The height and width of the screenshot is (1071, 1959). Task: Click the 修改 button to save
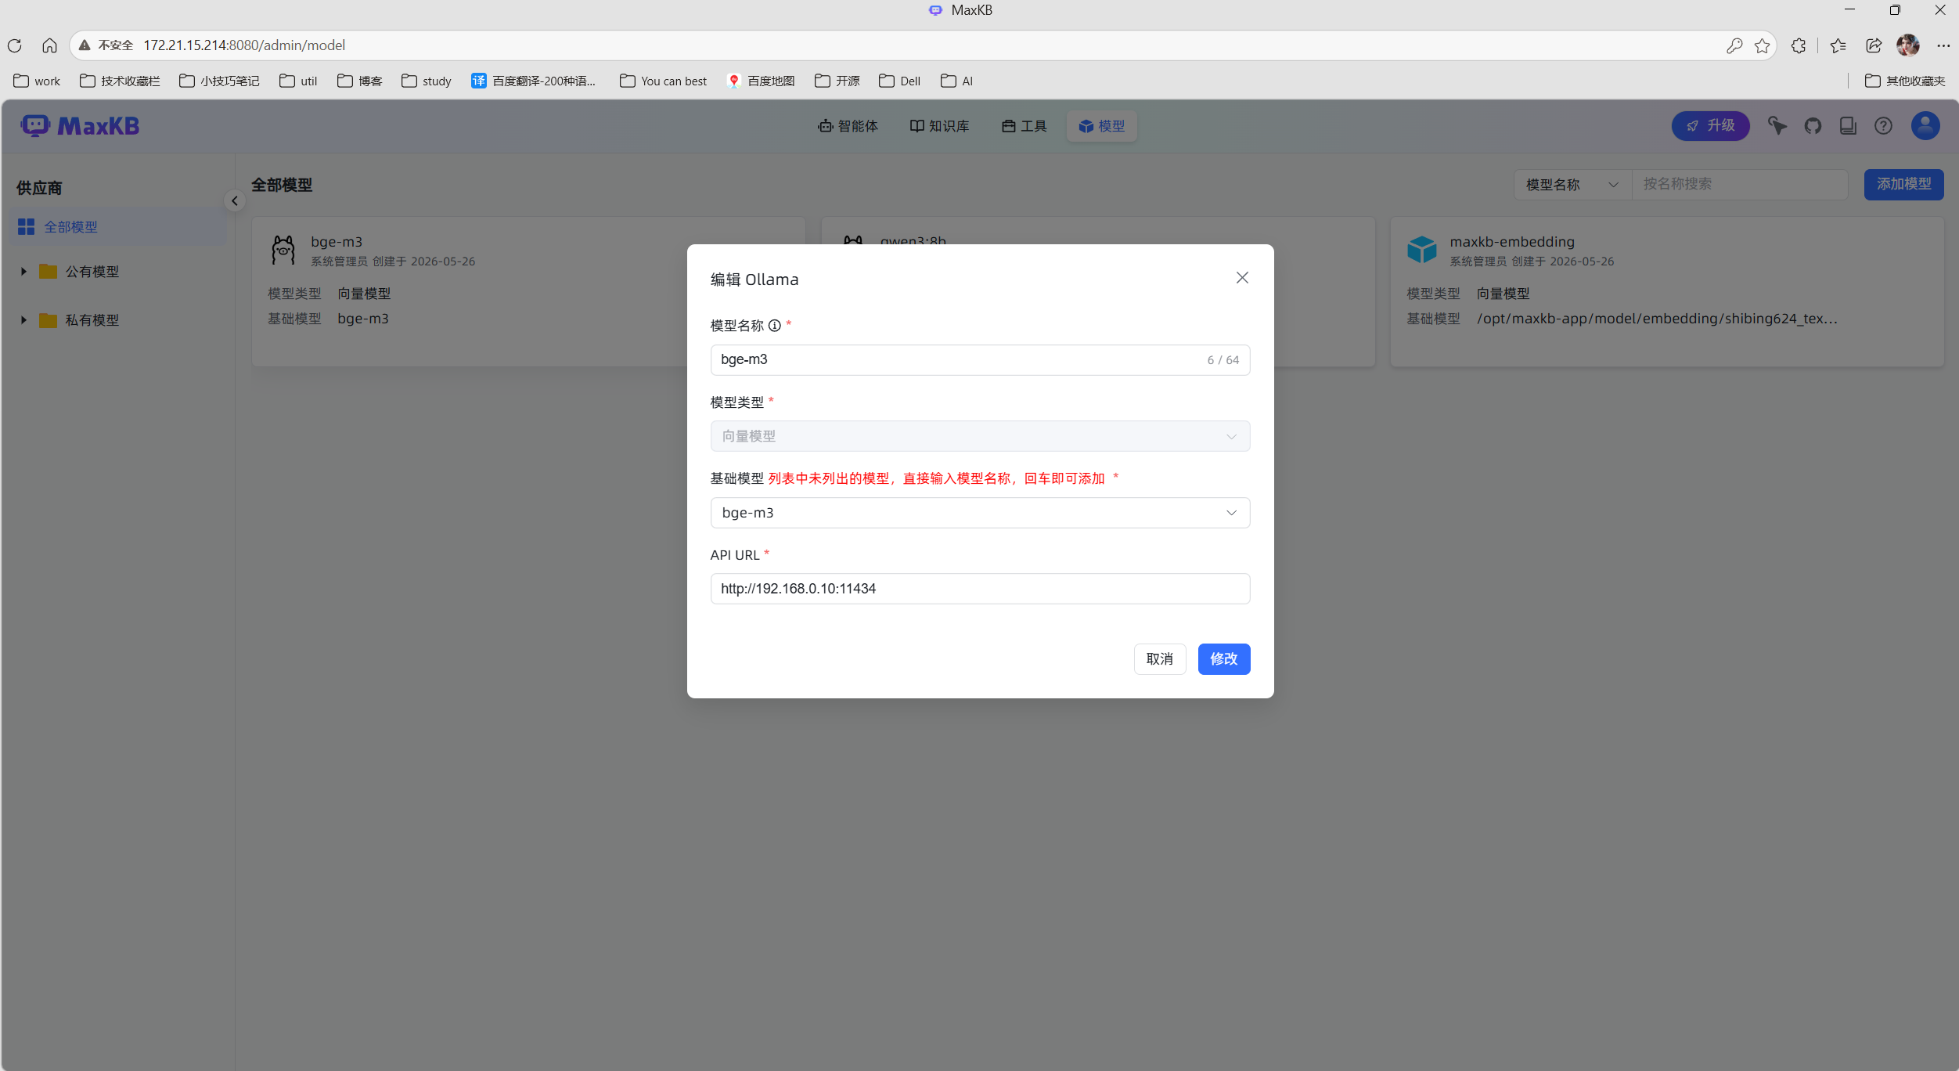tap(1224, 659)
